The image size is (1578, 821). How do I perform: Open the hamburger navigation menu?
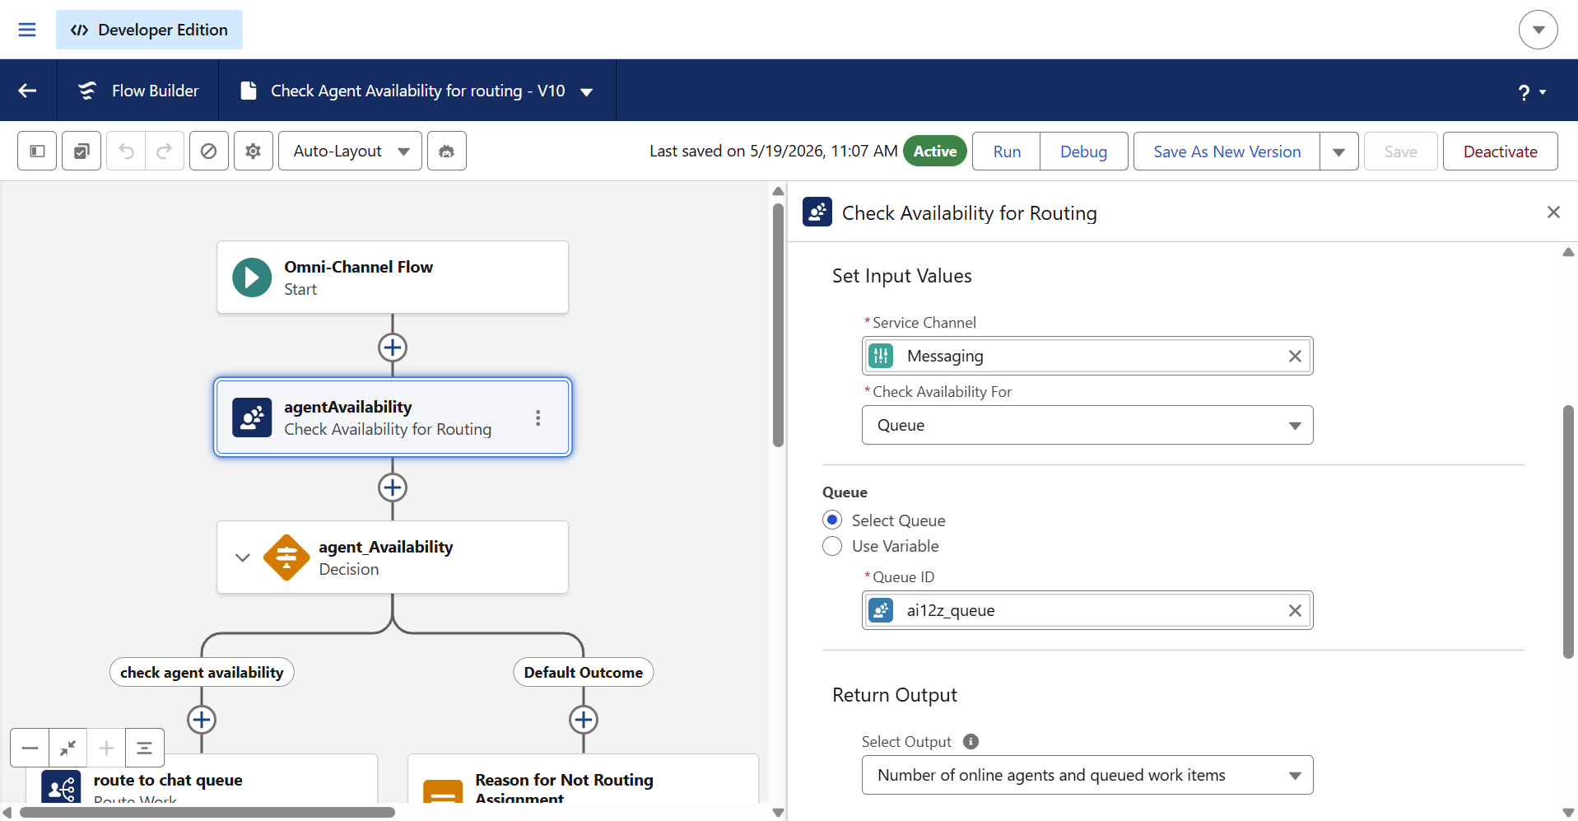pos(27,30)
